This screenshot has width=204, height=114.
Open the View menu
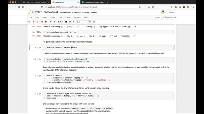pyautogui.click(x=45, y=17)
